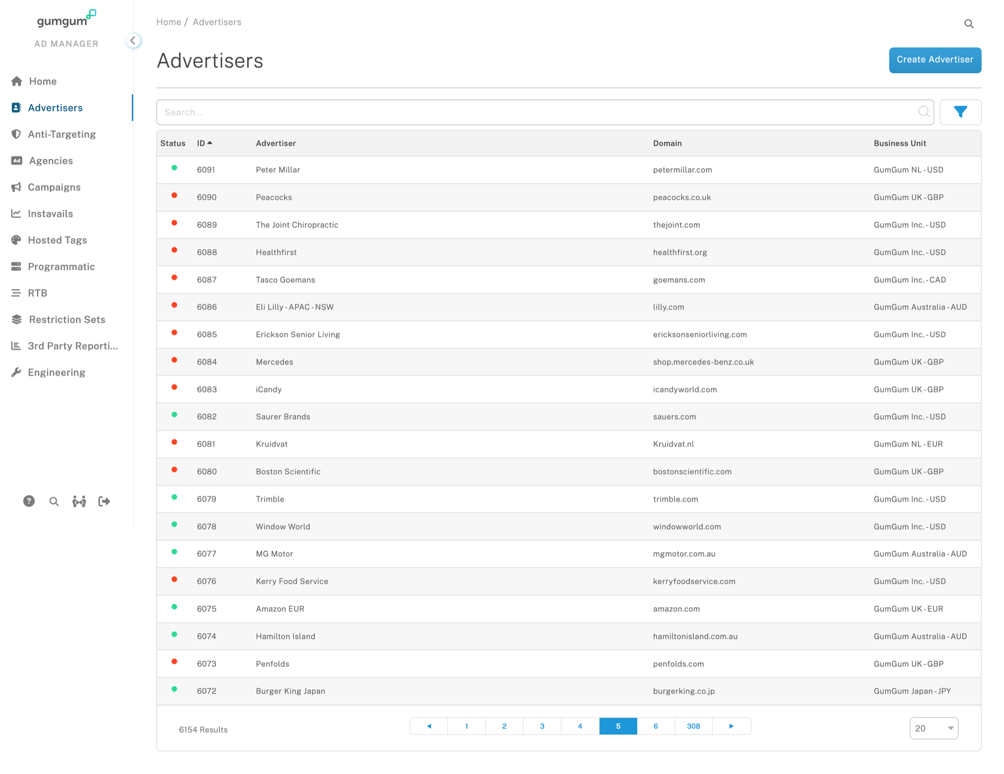
Task: Click the sidebar bottom search icon
Action: pos(54,502)
